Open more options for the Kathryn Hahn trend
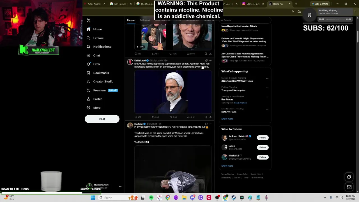This screenshot has width=359, height=202. pyautogui.click(x=267, y=109)
